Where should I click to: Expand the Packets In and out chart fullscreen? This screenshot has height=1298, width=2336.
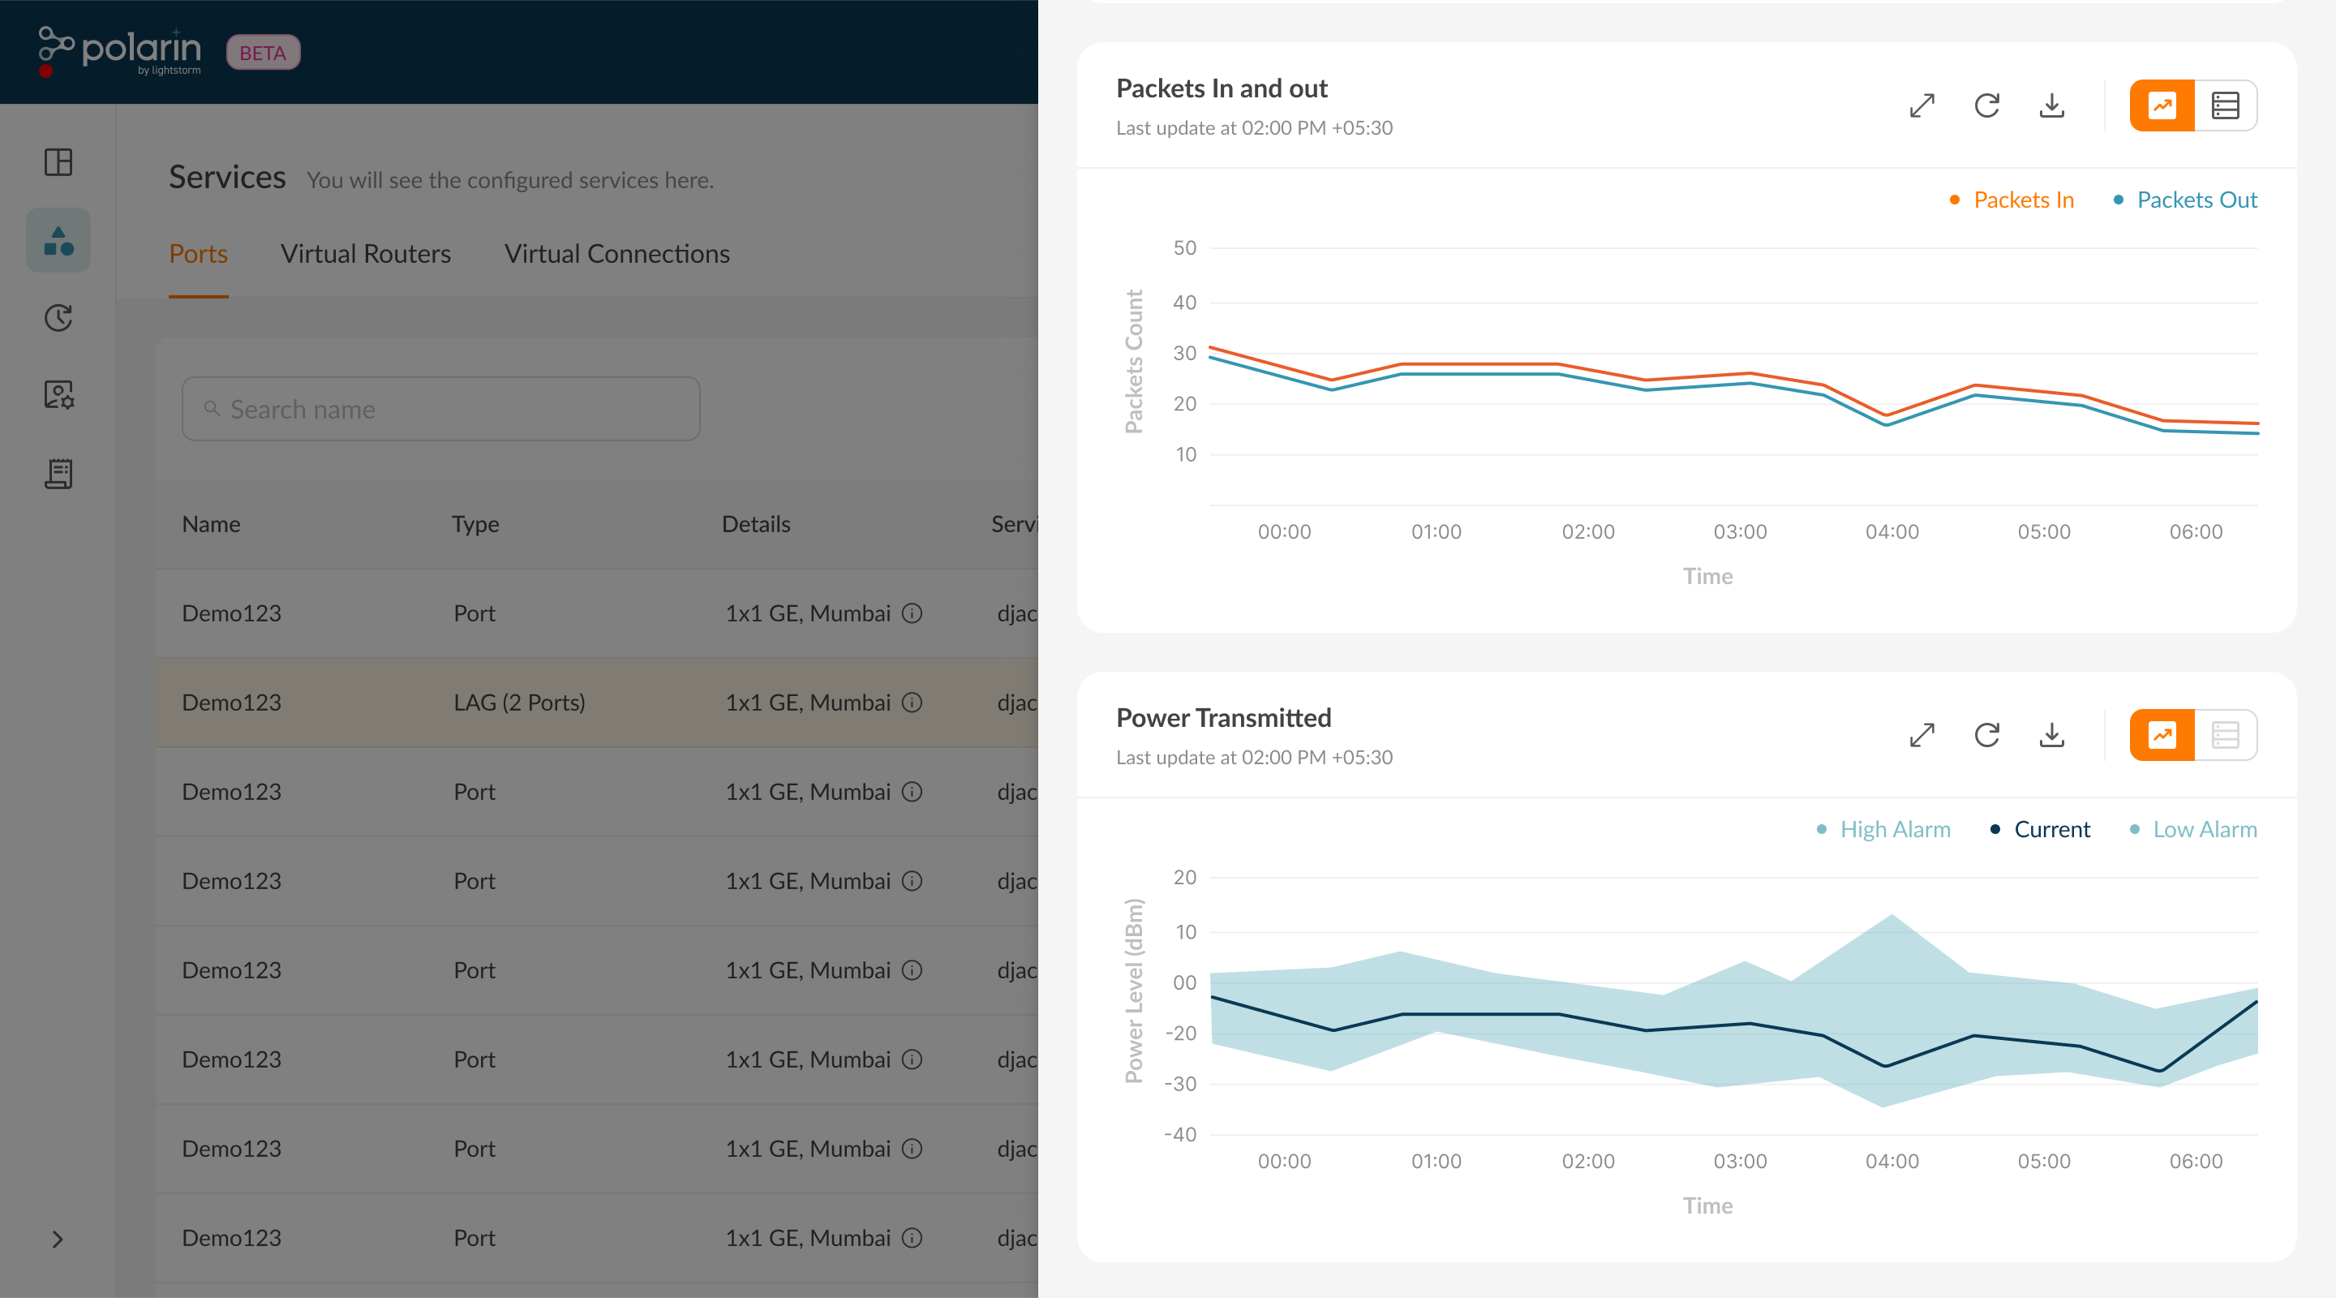(x=1922, y=105)
